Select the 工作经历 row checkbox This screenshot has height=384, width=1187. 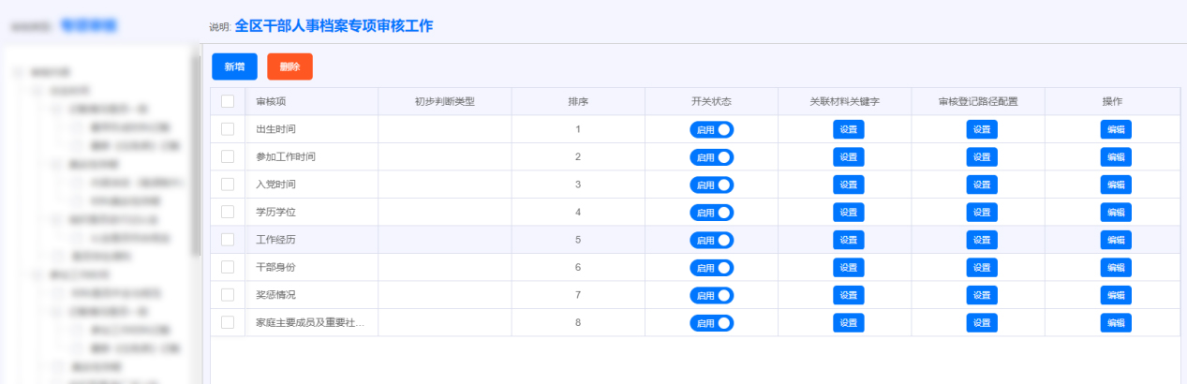[x=228, y=240]
